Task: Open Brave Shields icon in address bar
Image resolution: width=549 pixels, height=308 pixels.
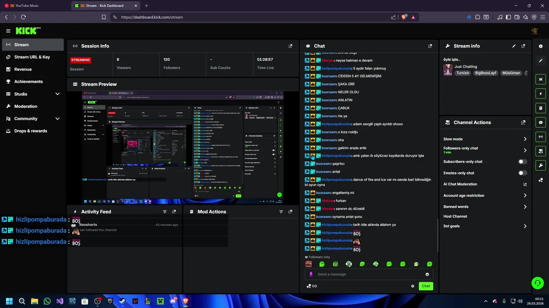Action: [x=404, y=17]
